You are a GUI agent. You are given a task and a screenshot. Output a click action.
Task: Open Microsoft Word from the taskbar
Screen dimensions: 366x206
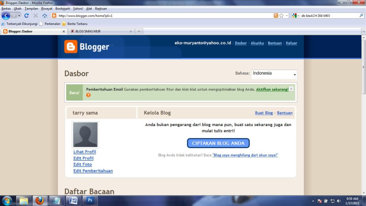(73, 201)
